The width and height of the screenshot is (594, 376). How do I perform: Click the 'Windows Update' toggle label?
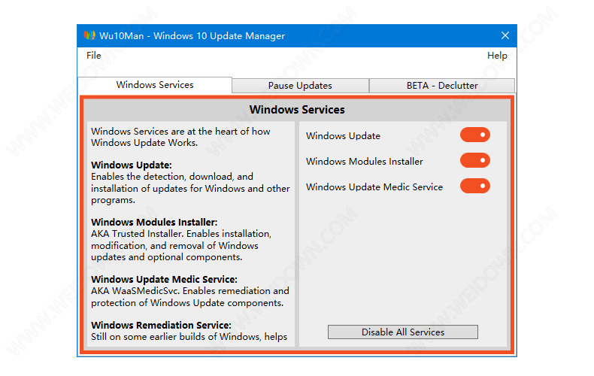(x=343, y=135)
